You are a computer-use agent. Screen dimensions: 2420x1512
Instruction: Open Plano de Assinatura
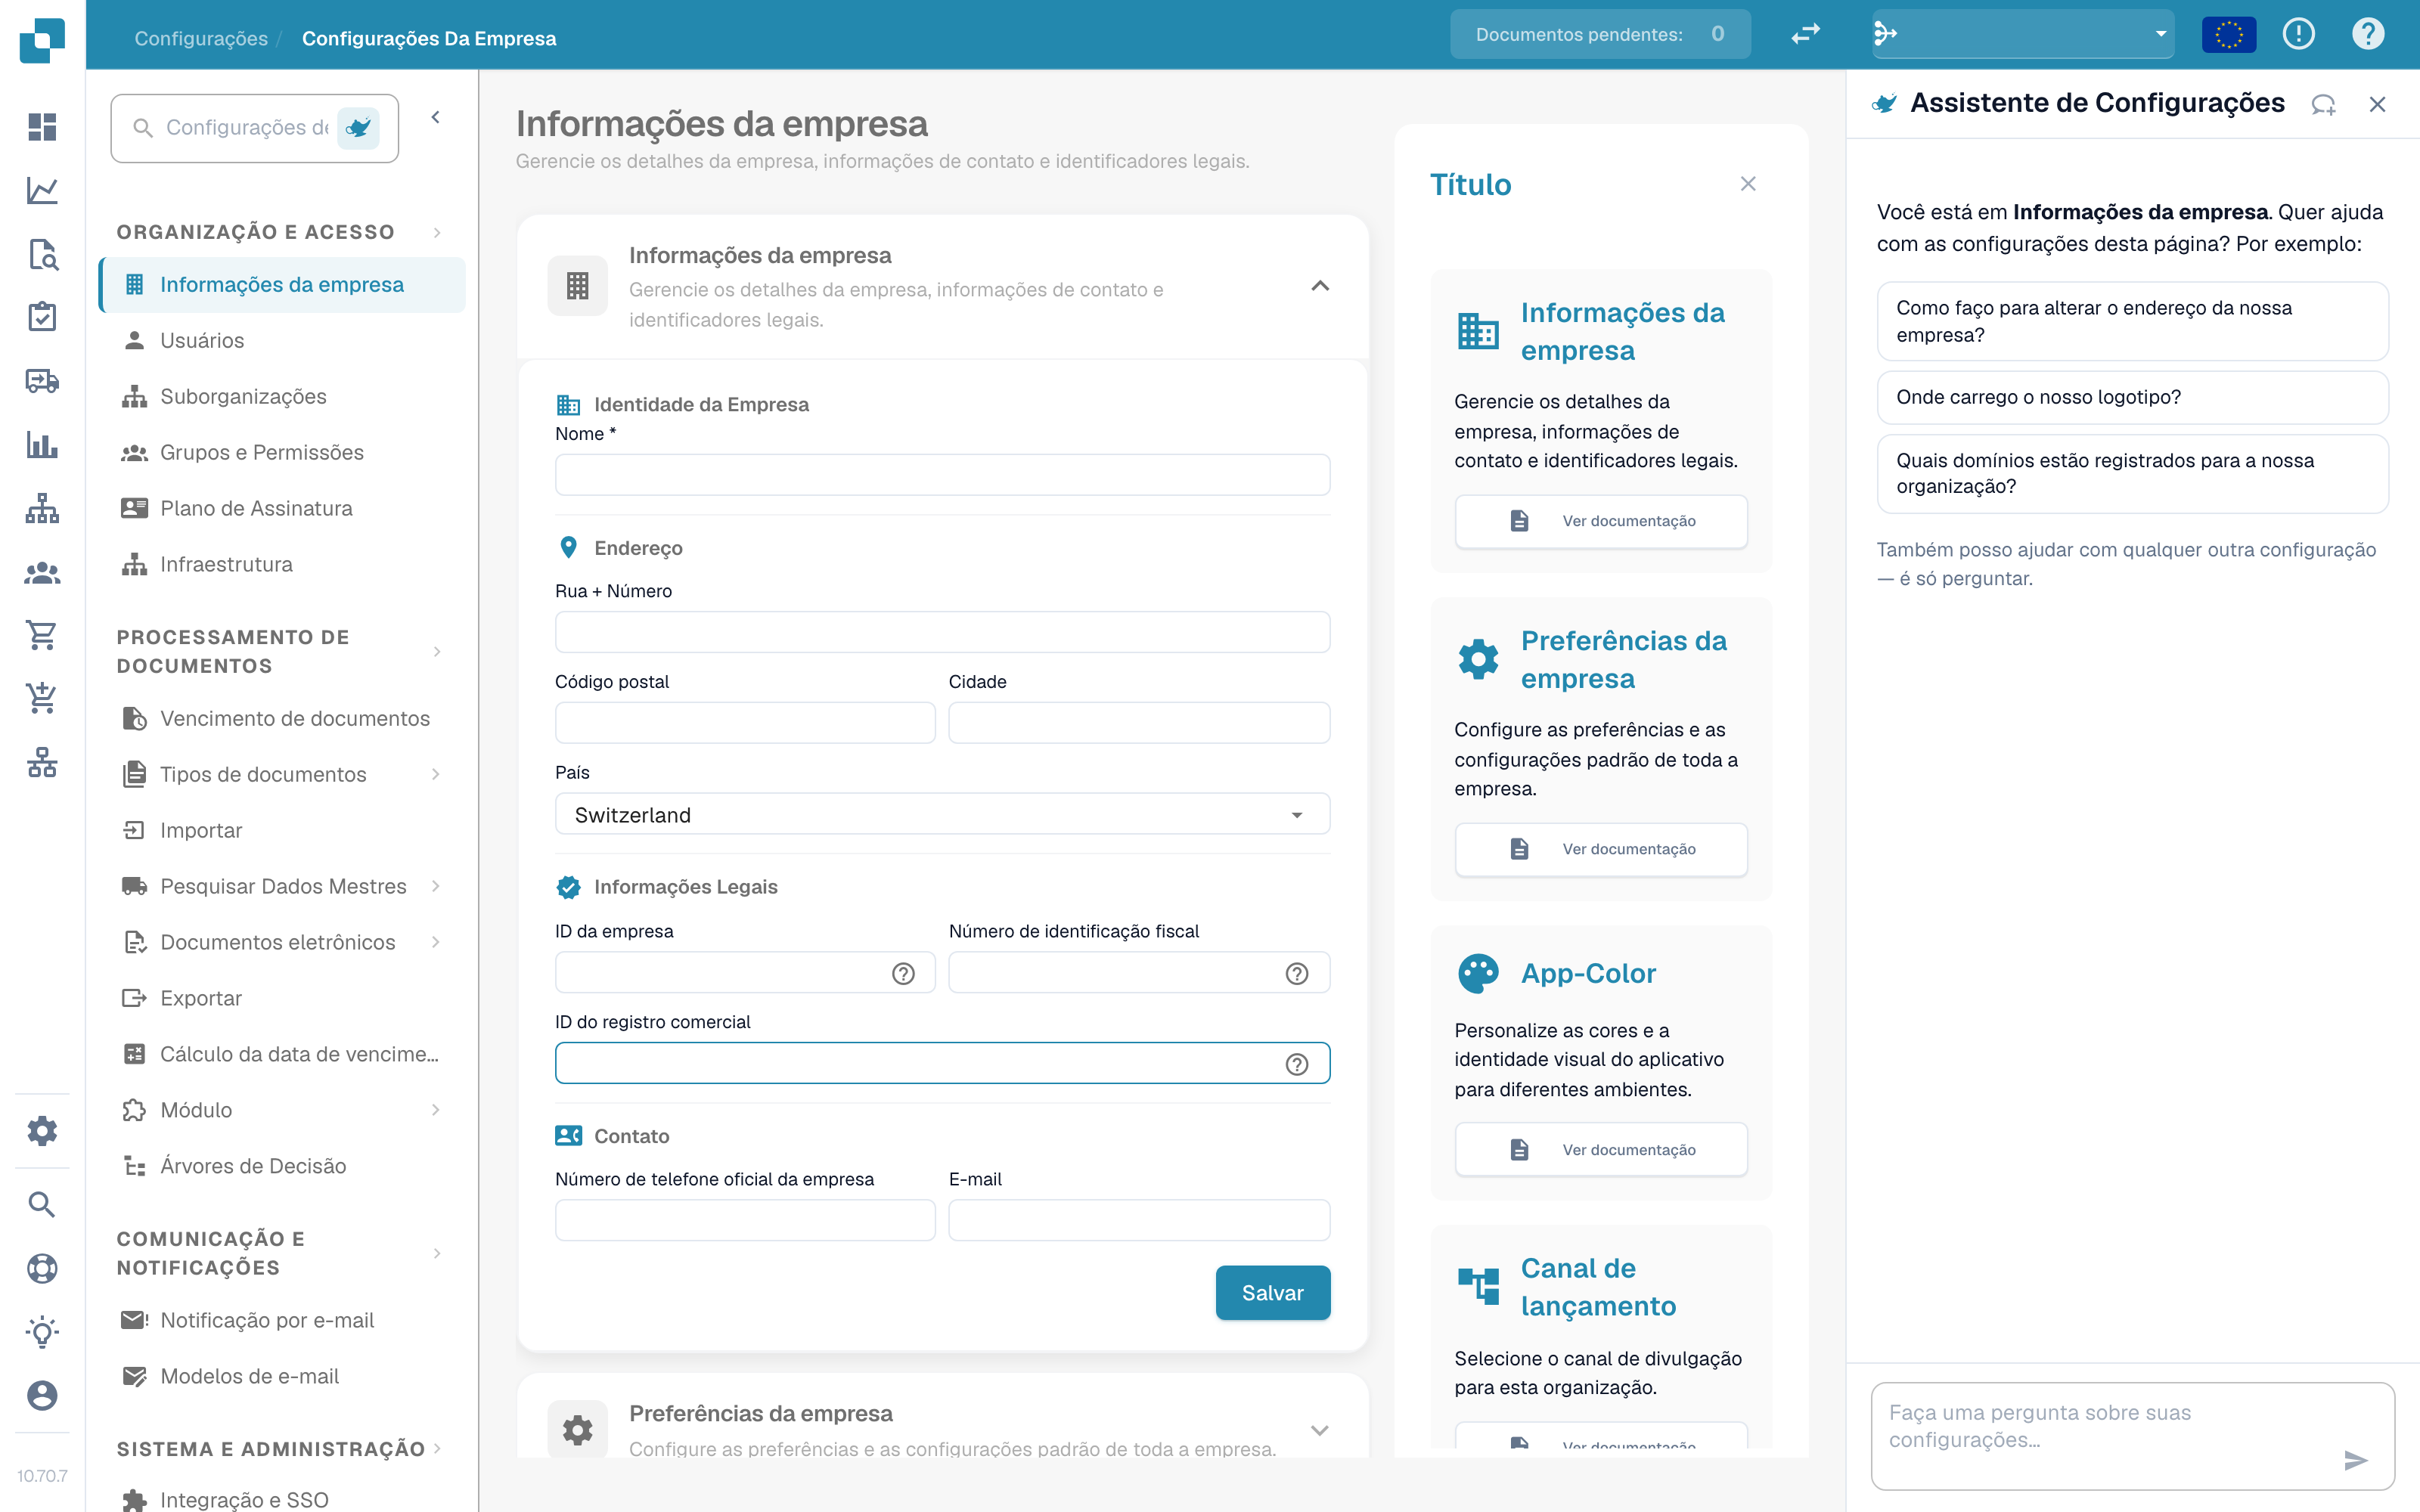point(282,509)
